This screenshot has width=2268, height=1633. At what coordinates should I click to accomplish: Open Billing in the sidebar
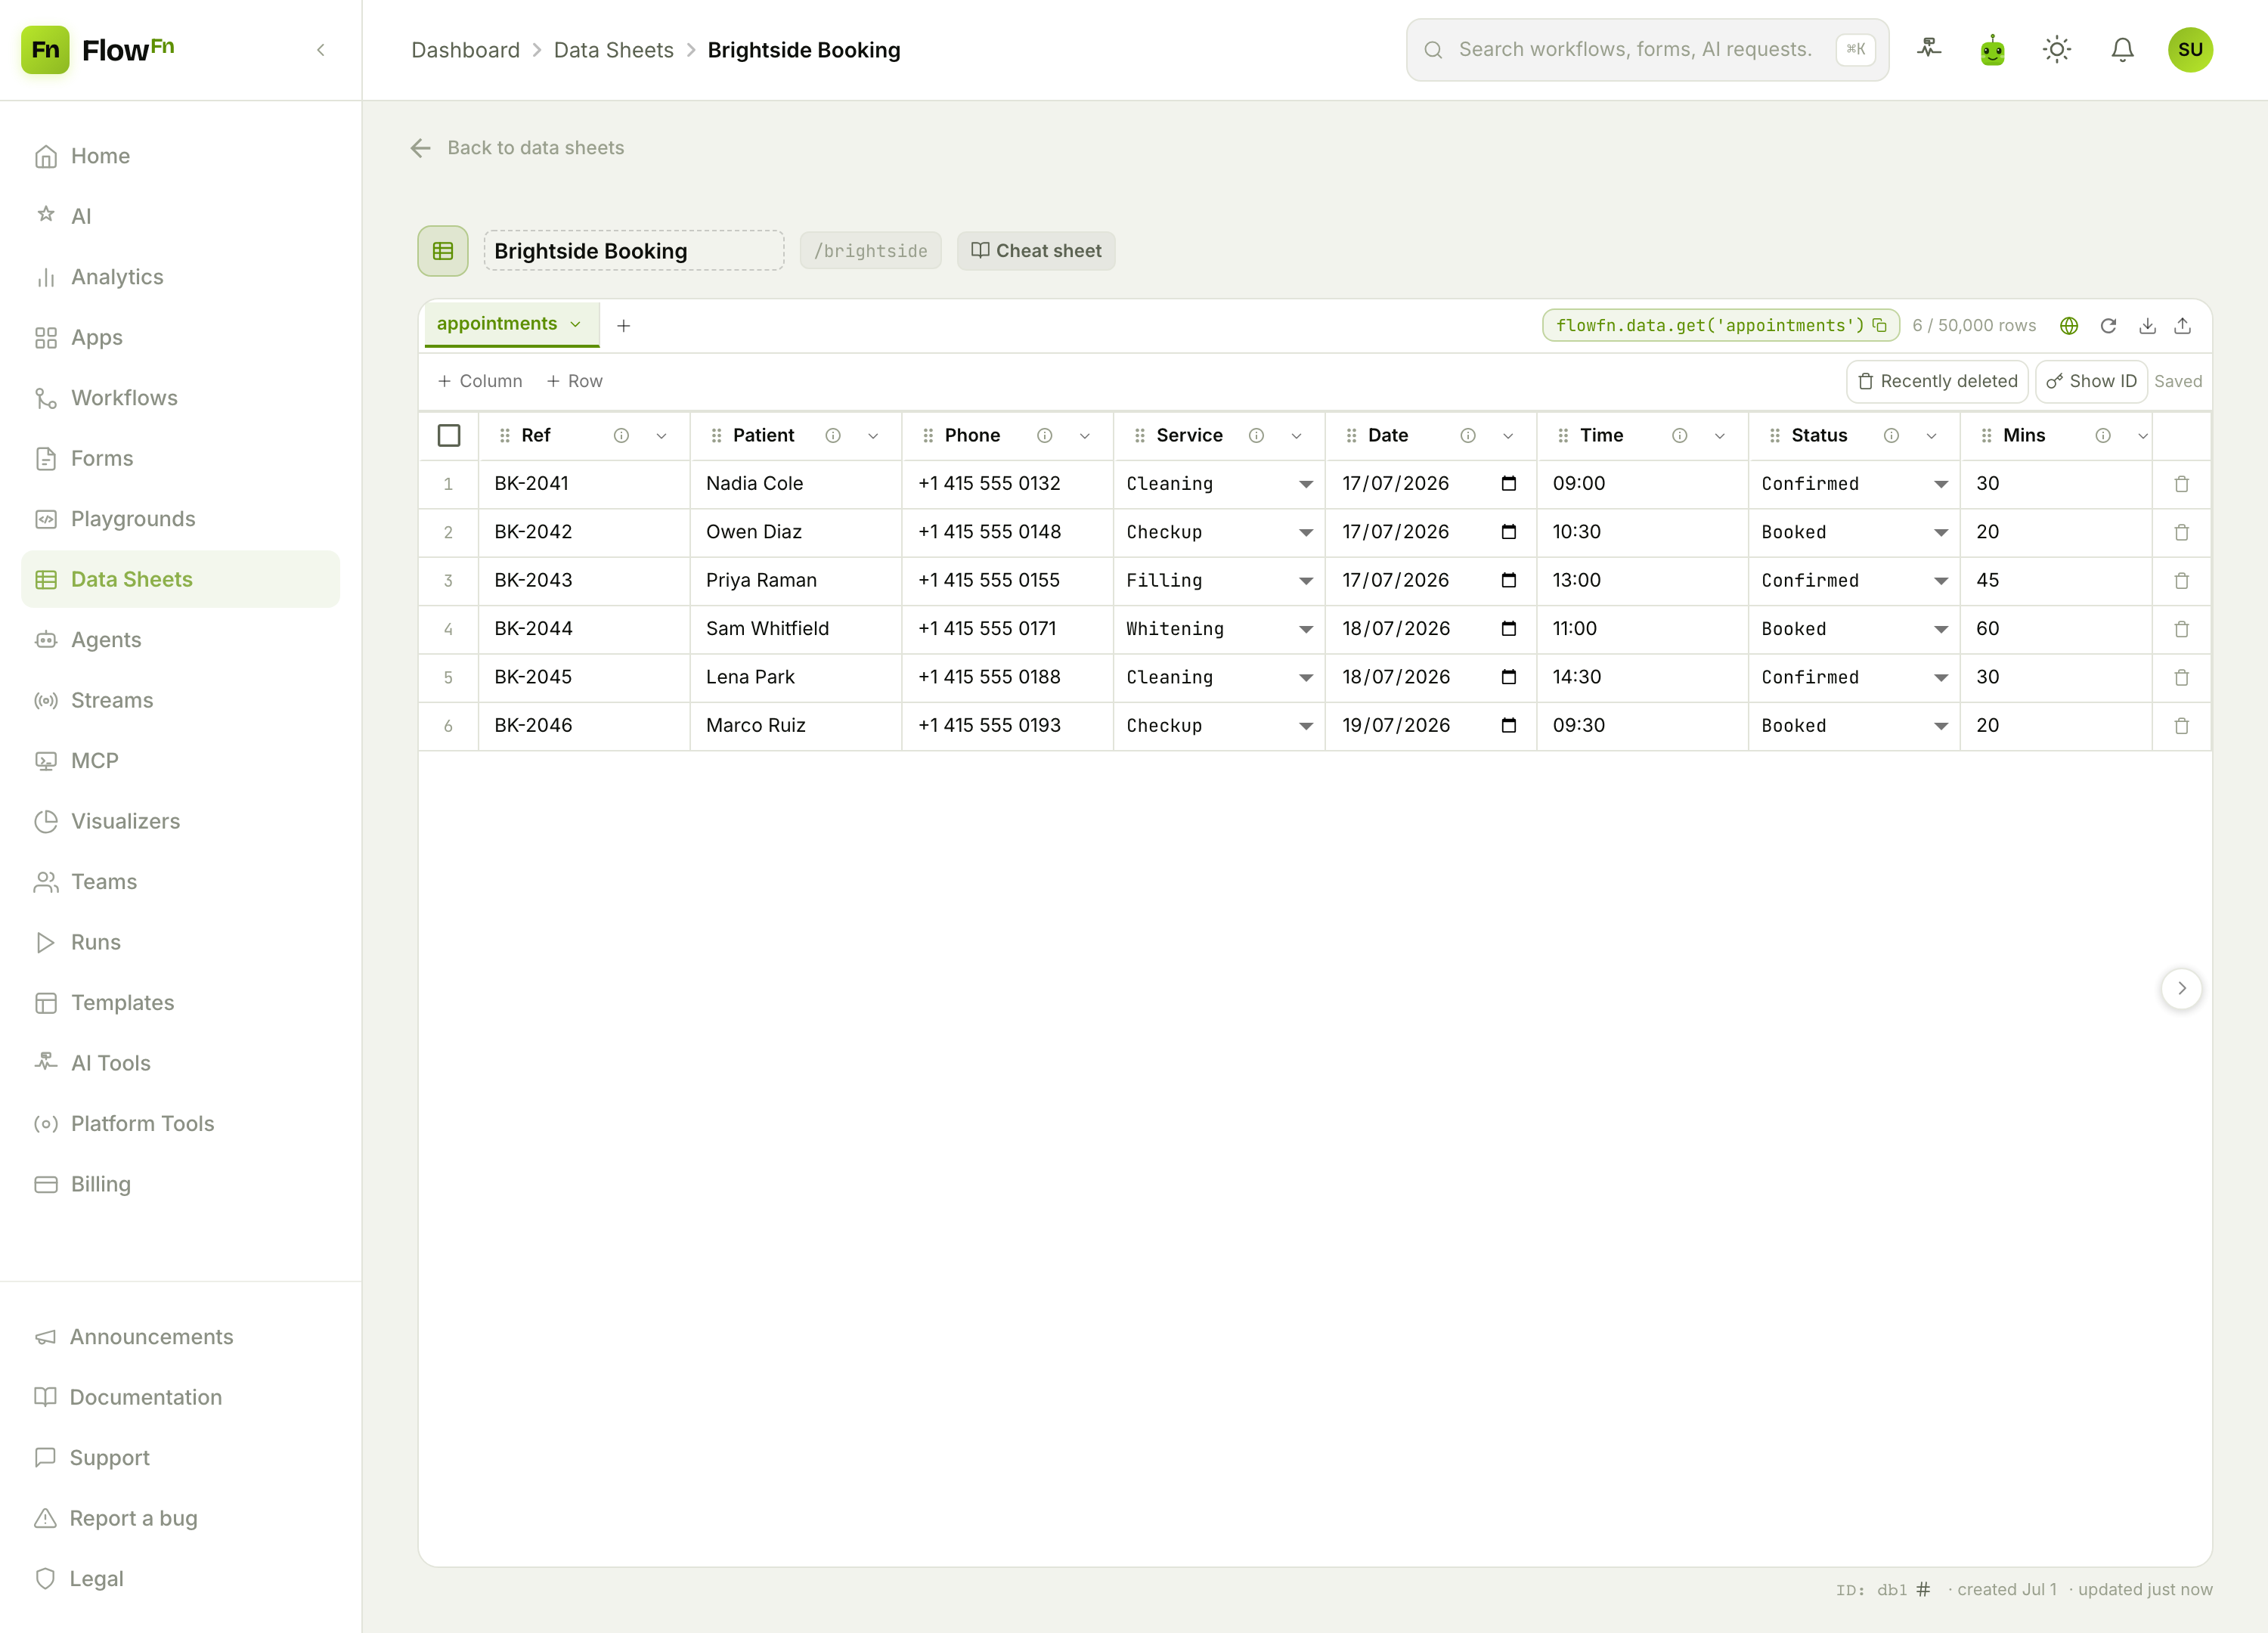pos(180,1185)
